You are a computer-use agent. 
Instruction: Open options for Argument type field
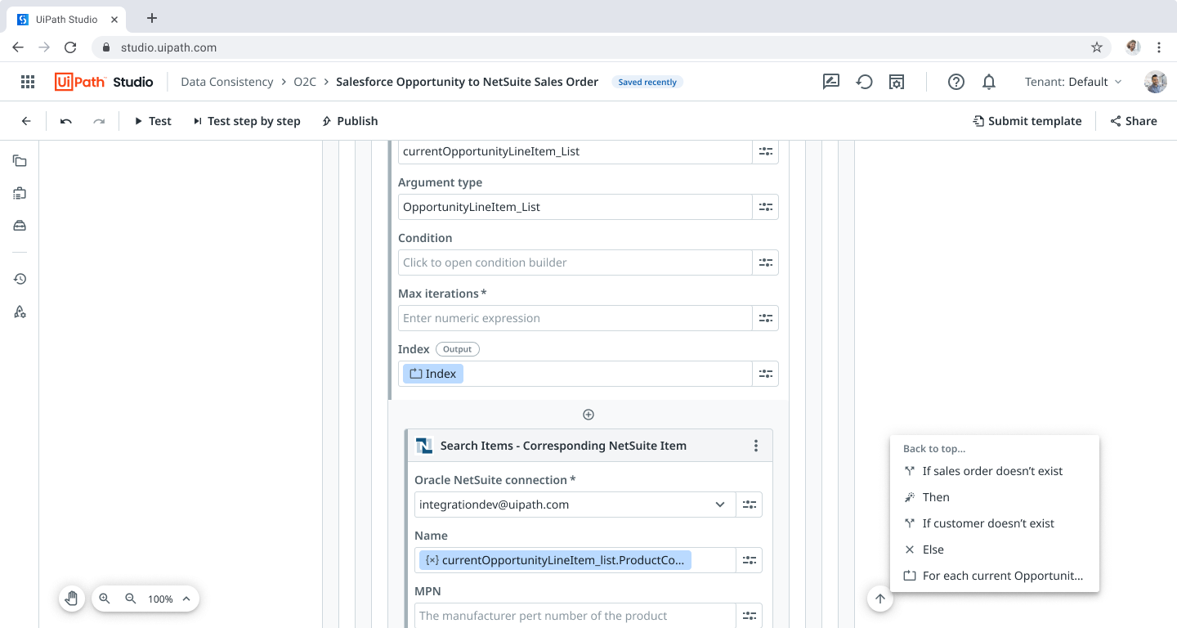(766, 207)
